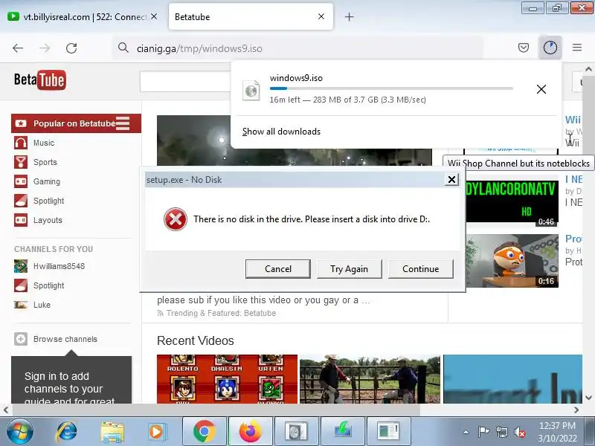Viewport: 595px width, 446px height.
Task: Switch to Firefox on the taskbar
Action: (251, 432)
